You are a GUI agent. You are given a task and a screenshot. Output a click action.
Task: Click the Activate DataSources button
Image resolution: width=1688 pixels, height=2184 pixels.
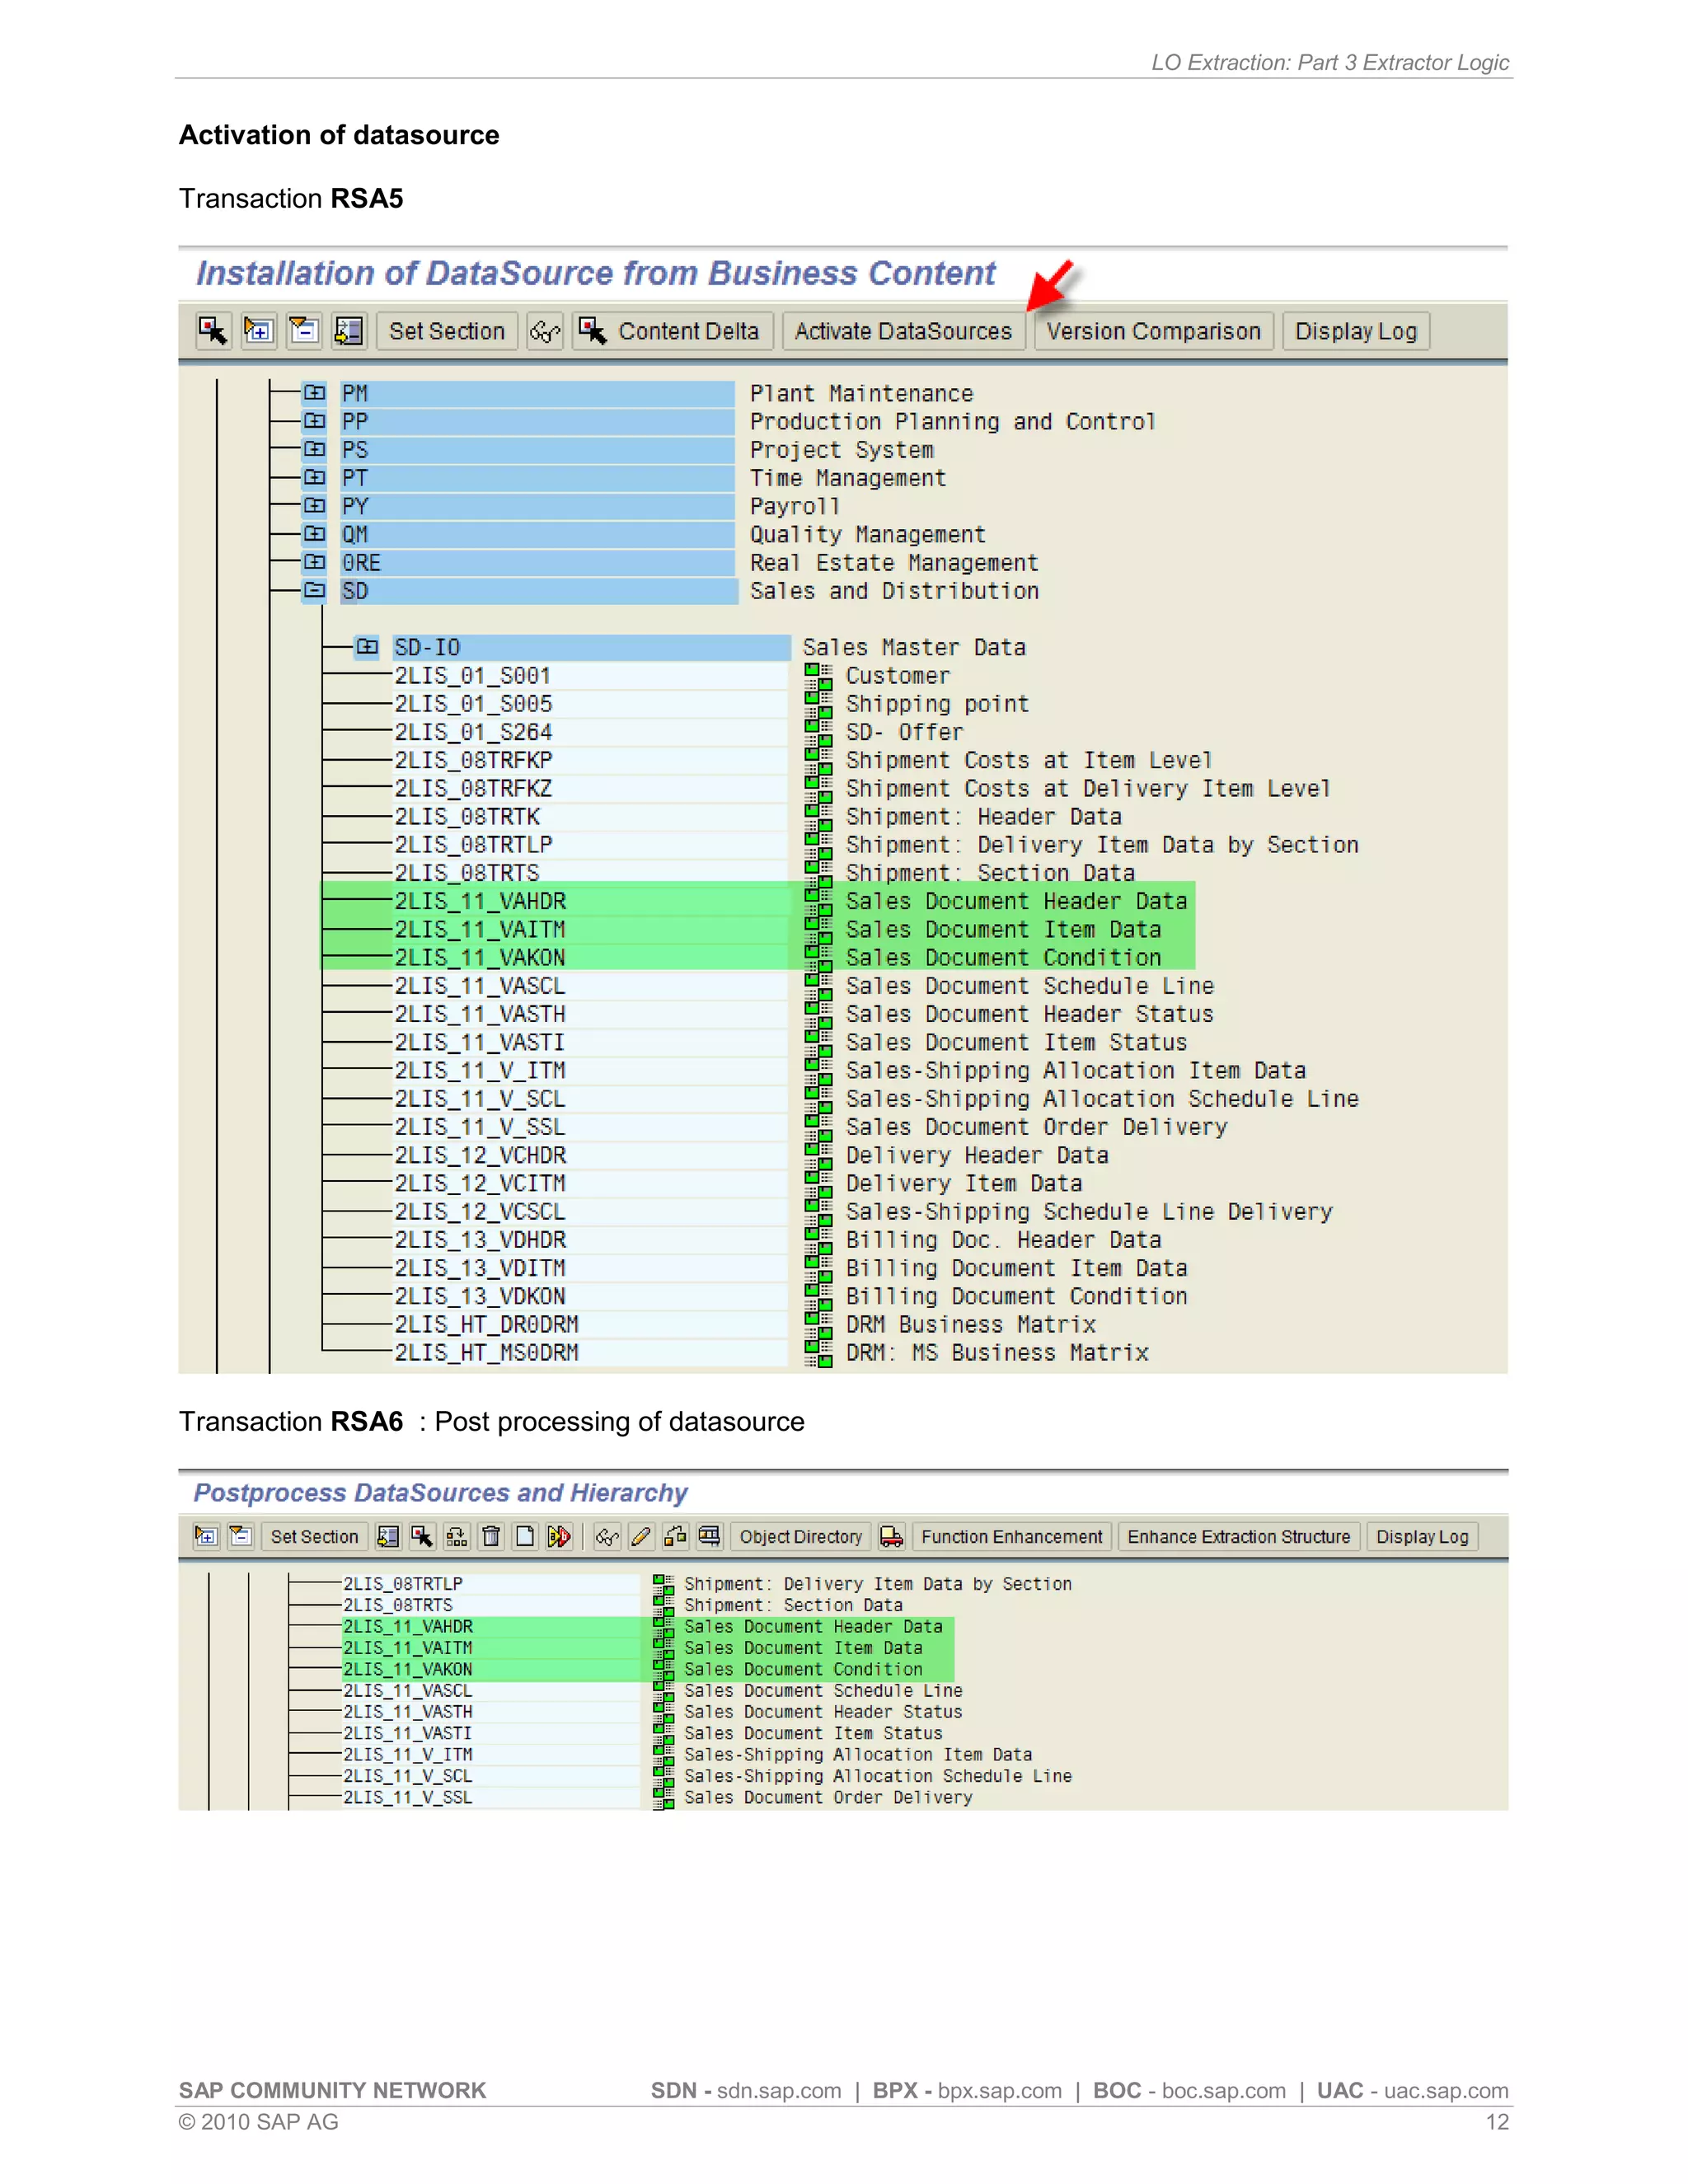coord(902,331)
